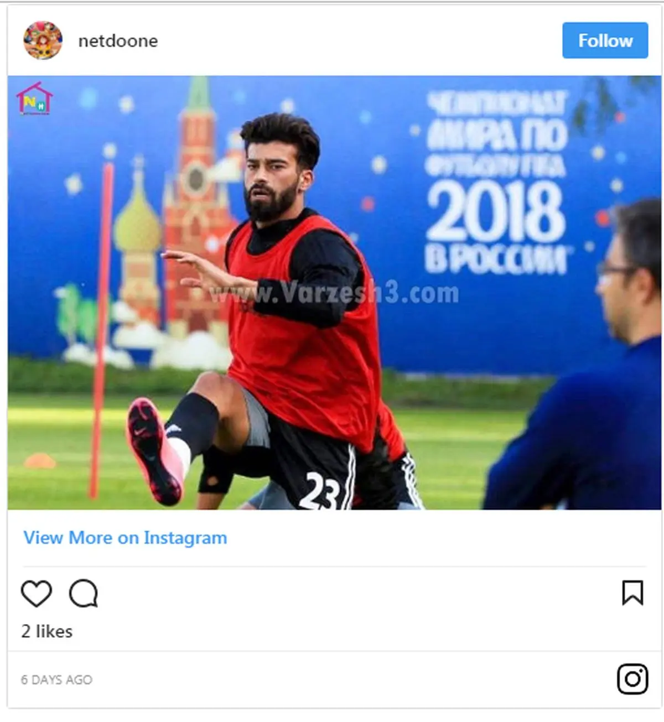Click the heart like icon
The width and height of the screenshot is (664, 722).
coord(37,594)
